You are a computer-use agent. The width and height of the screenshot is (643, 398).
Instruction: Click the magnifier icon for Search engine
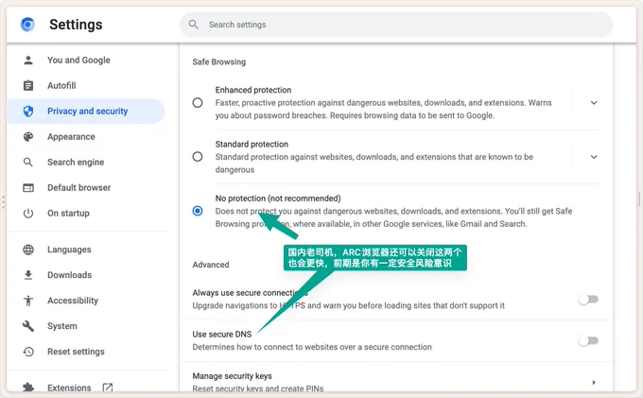pos(28,163)
